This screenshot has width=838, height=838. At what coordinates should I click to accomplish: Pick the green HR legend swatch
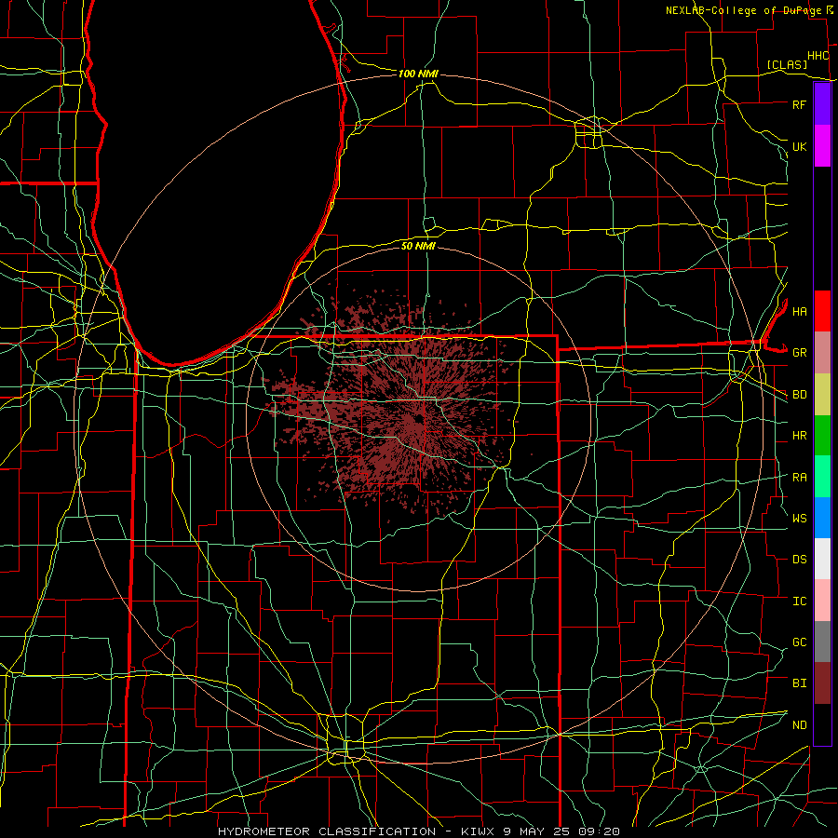tap(822, 435)
